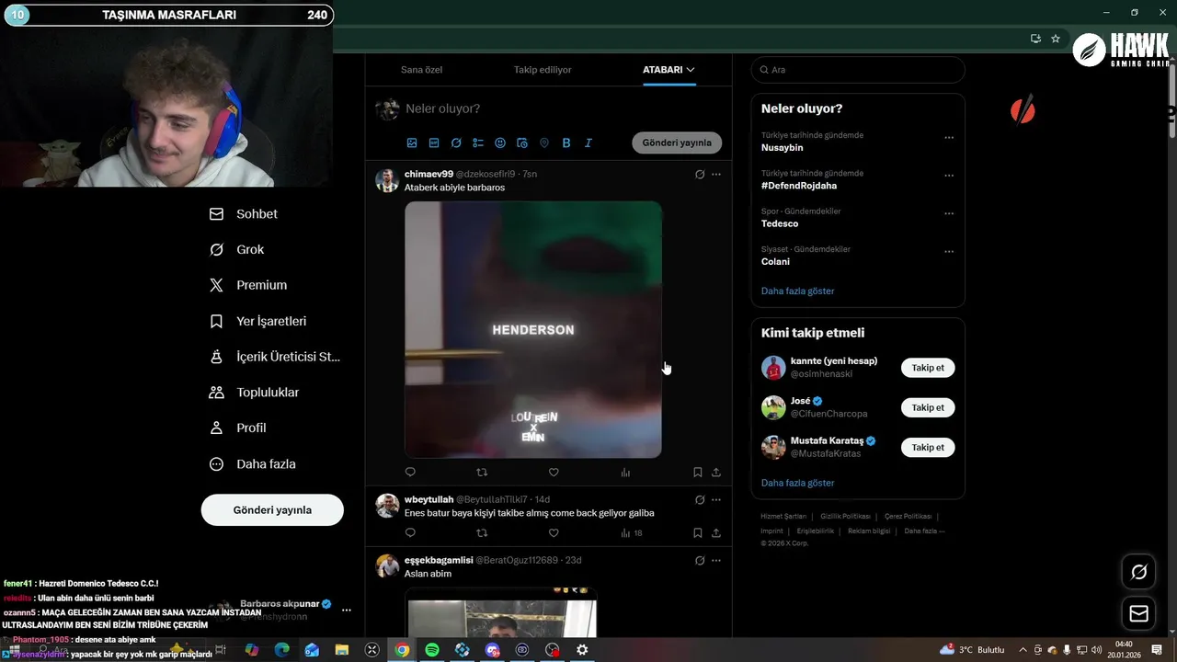Apply bold formatting in composer

click(566, 143)
